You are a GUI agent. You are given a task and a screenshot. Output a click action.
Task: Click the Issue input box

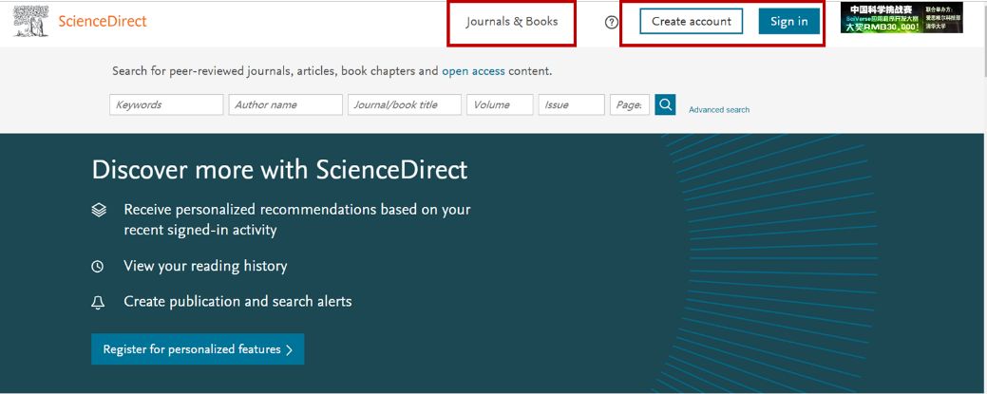coord(571,105)
